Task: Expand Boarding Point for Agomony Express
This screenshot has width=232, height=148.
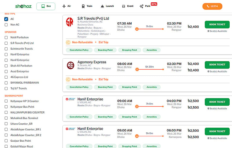Action: click(x=105, y=87)
